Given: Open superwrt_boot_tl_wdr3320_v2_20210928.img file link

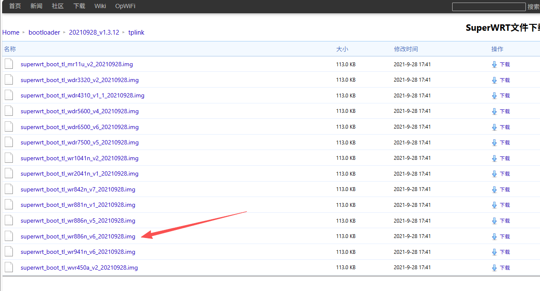Looking at the screenshot, I should 80,80.
